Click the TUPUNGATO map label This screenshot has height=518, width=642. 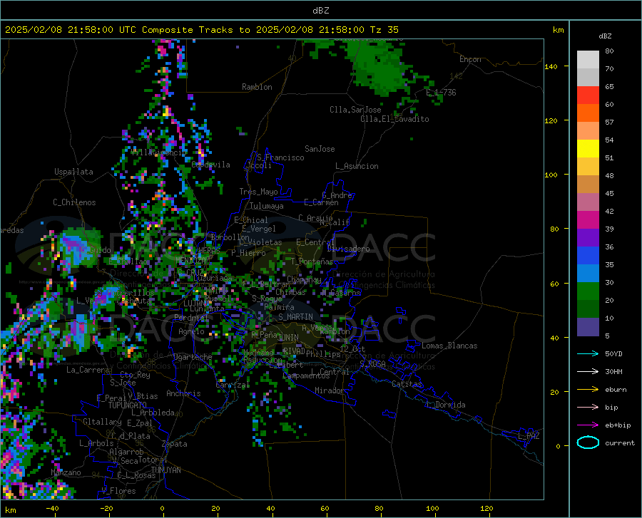128,405
